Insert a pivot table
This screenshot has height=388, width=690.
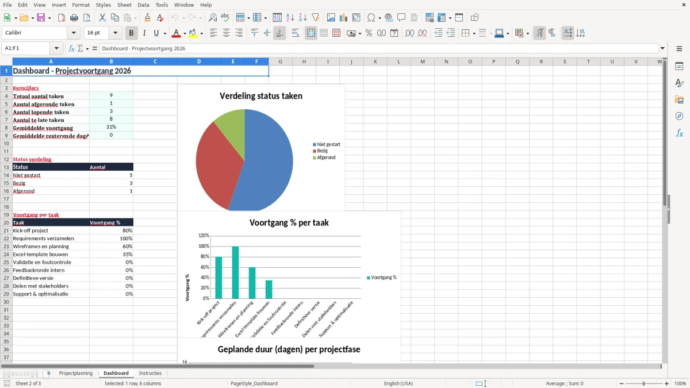tap(356, 18)
